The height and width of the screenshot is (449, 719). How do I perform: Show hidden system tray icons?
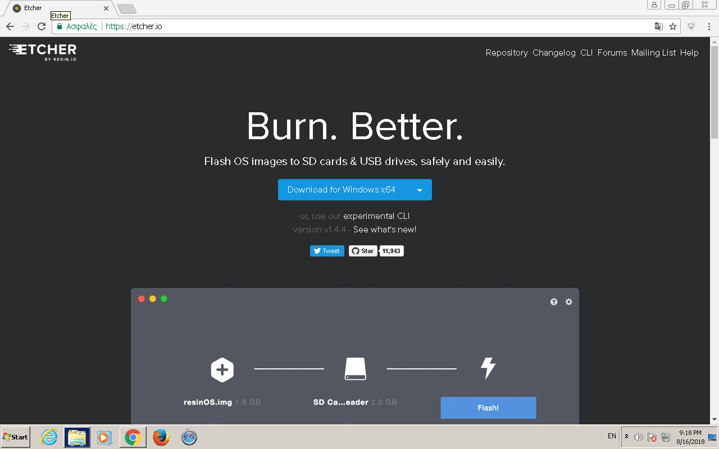click(x=627, y=437)
